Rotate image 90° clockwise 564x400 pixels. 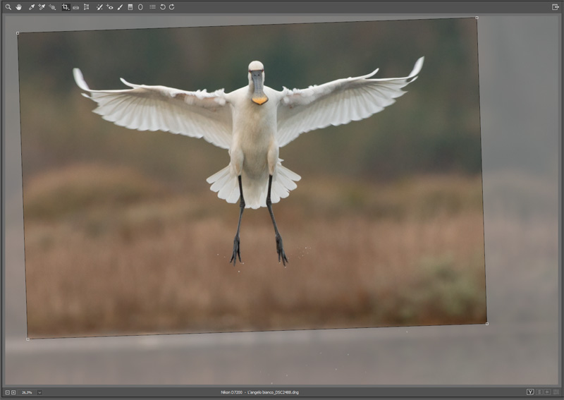172,7
